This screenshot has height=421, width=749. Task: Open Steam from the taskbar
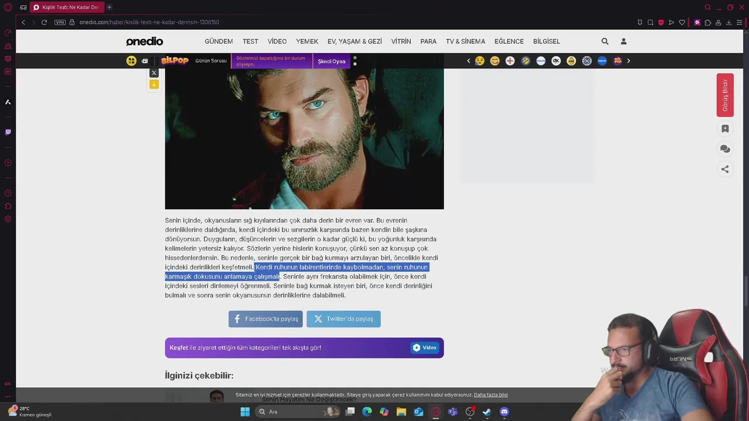coord(487,412)
